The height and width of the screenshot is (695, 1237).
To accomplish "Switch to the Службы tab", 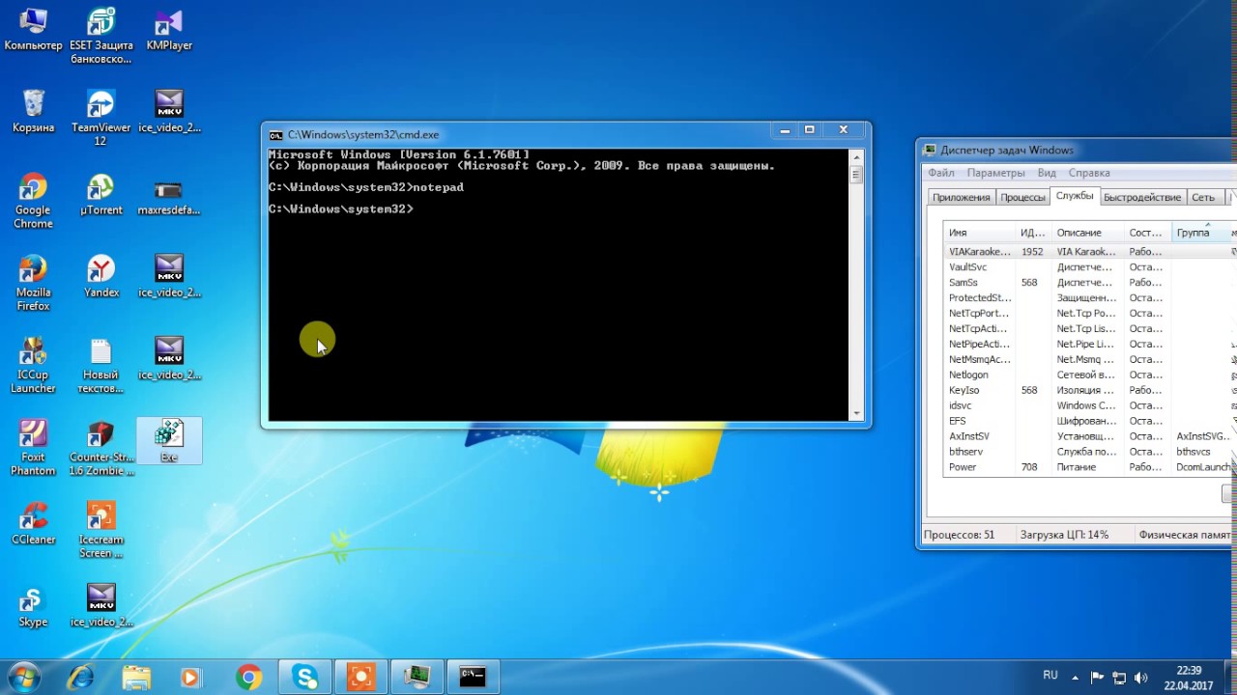I will coord(1075,196).
